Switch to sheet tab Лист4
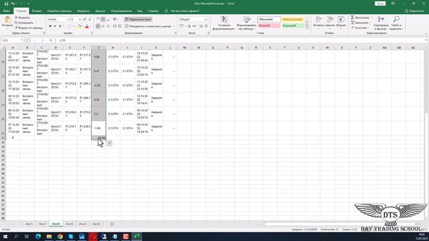Screen dimensions: 429x241 tap(69, 224)
